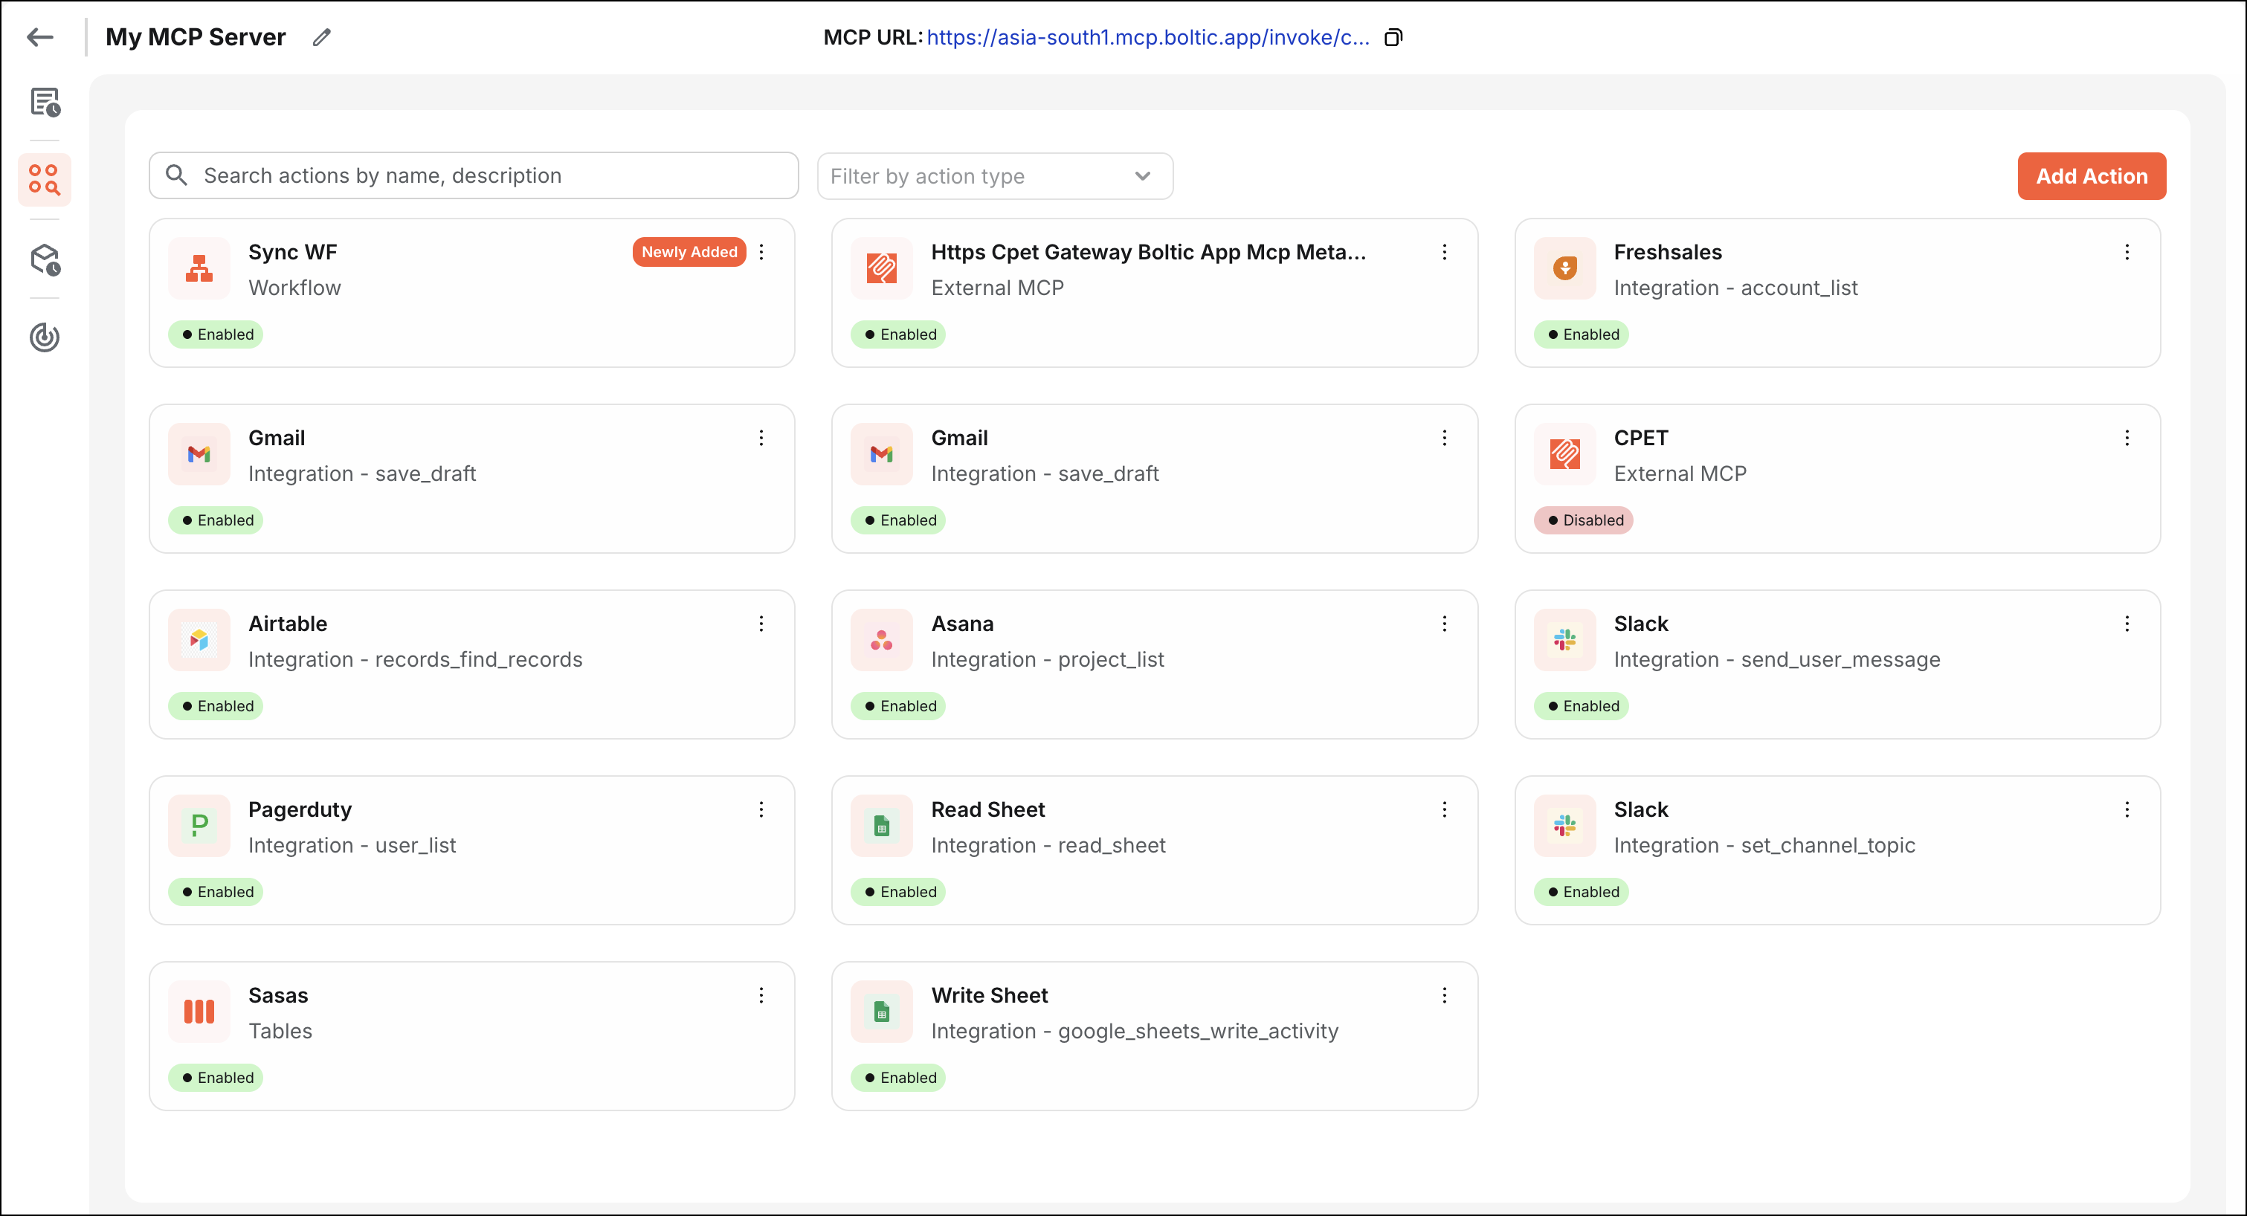Click the Enabled status on the Asana card
Viewport: 2247px width, 1216px height.
pos(898,706)
